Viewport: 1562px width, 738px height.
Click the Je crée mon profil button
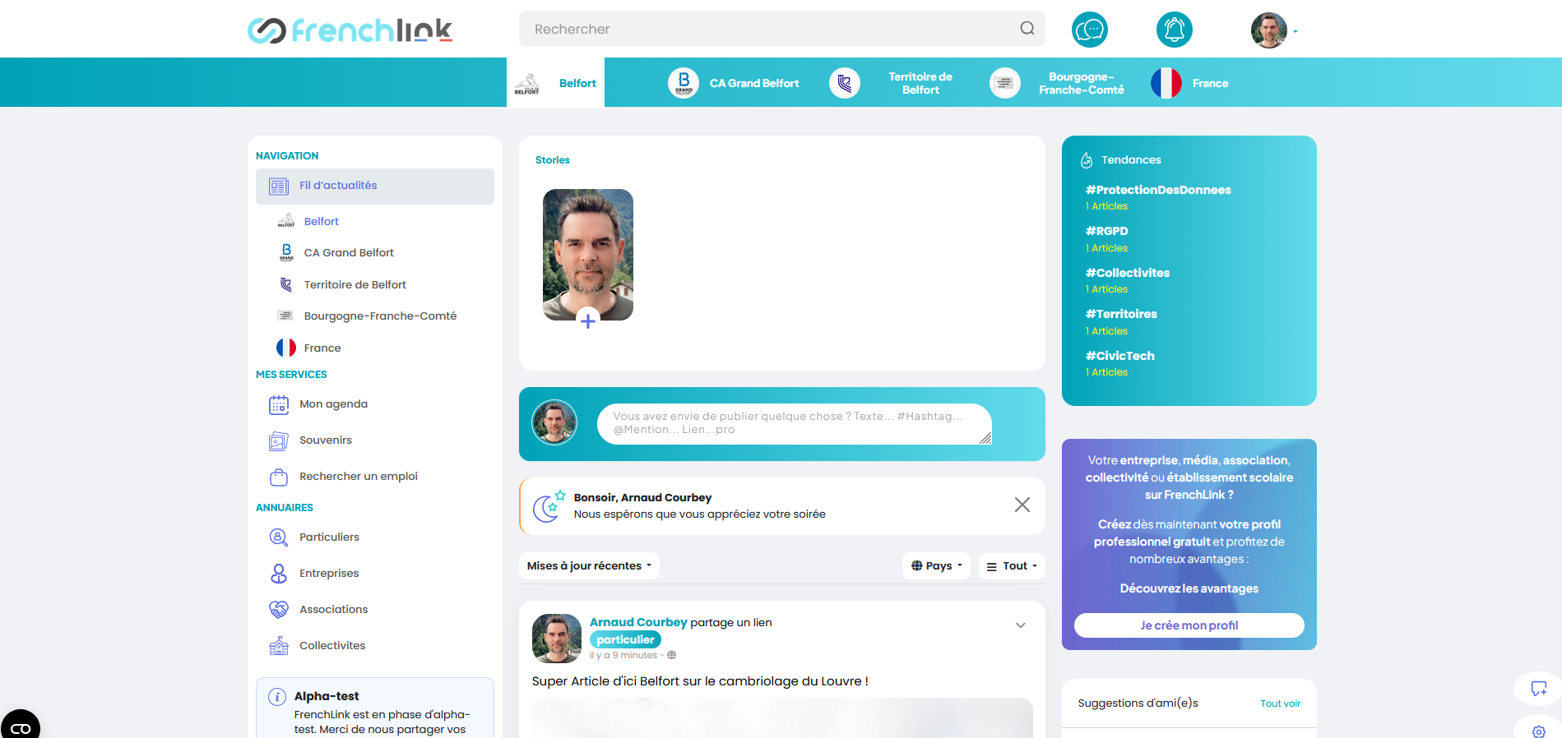pyautogui.click(x=1189, y=625)
